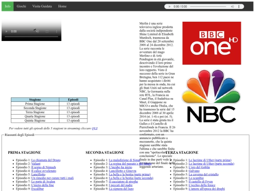255x191 pixels.
Task: Open La caverna del cristallo link
Action: click(x=204, y=174)
